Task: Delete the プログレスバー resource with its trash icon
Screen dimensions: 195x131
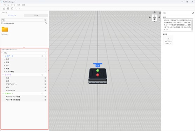Action: [x=45, y=84]
